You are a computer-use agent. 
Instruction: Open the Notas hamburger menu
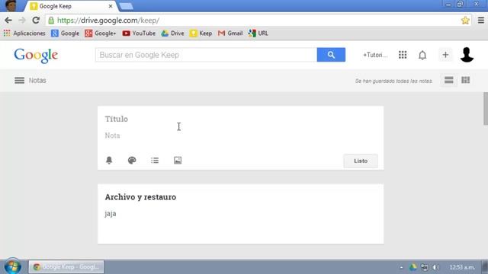[x=19, y=81]
